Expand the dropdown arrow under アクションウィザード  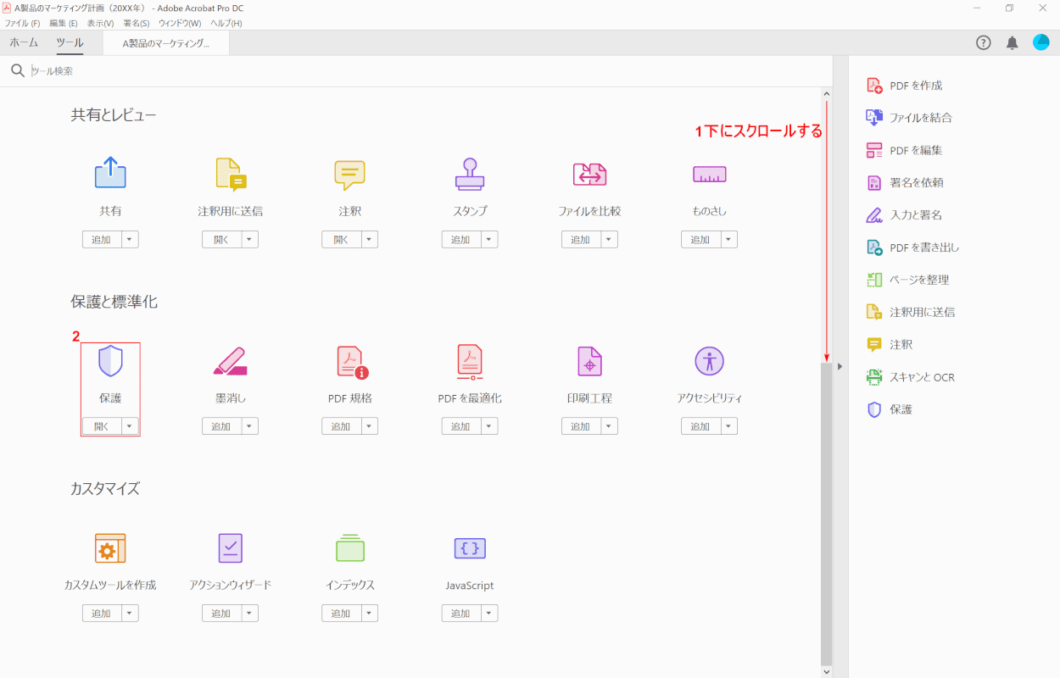[249, 614]
